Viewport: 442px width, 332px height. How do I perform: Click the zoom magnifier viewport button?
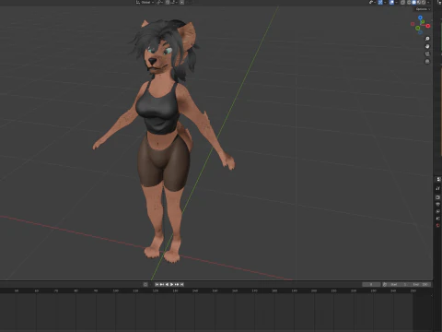pyautogui.click(x=427, y=39)
